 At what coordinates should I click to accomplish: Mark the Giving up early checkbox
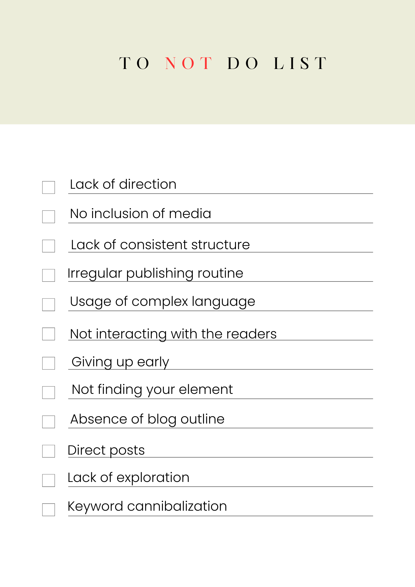tap(48, 363)
